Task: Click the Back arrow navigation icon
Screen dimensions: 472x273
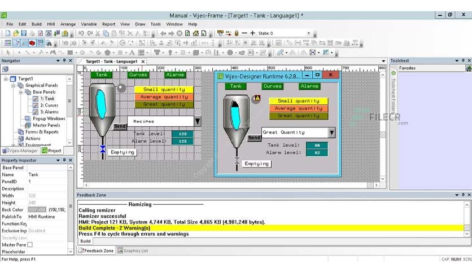Action: point(163,33)
